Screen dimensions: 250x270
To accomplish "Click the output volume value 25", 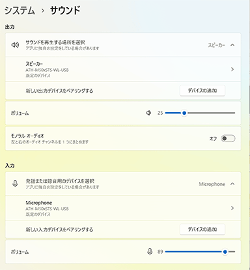I will [160, 113].
